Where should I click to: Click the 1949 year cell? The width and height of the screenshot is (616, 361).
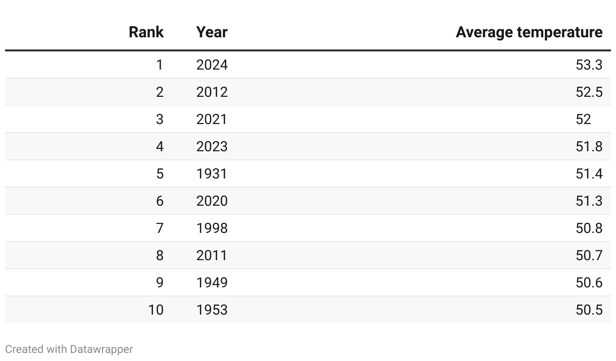tap(212, 282)
